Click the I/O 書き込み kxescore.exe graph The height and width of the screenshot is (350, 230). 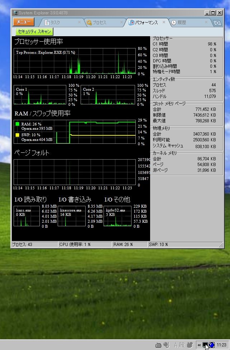pyautogui.click(x=72, y=216)
